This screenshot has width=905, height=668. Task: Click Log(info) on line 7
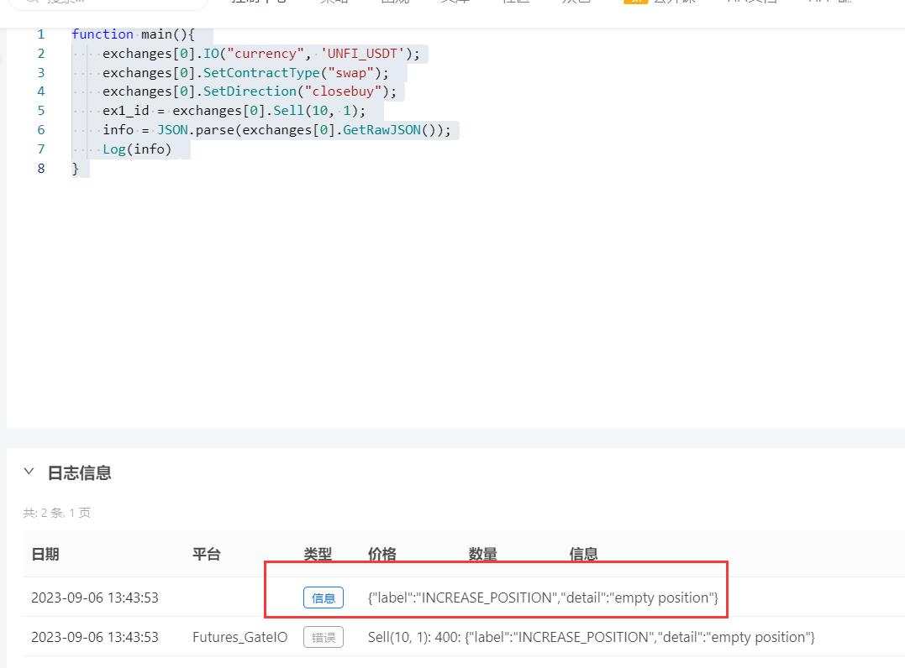136,149
